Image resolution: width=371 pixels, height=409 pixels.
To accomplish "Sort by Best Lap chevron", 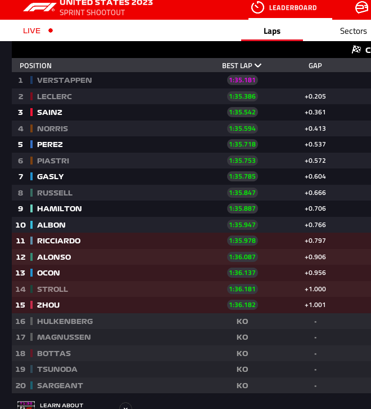I will (258, 66).
